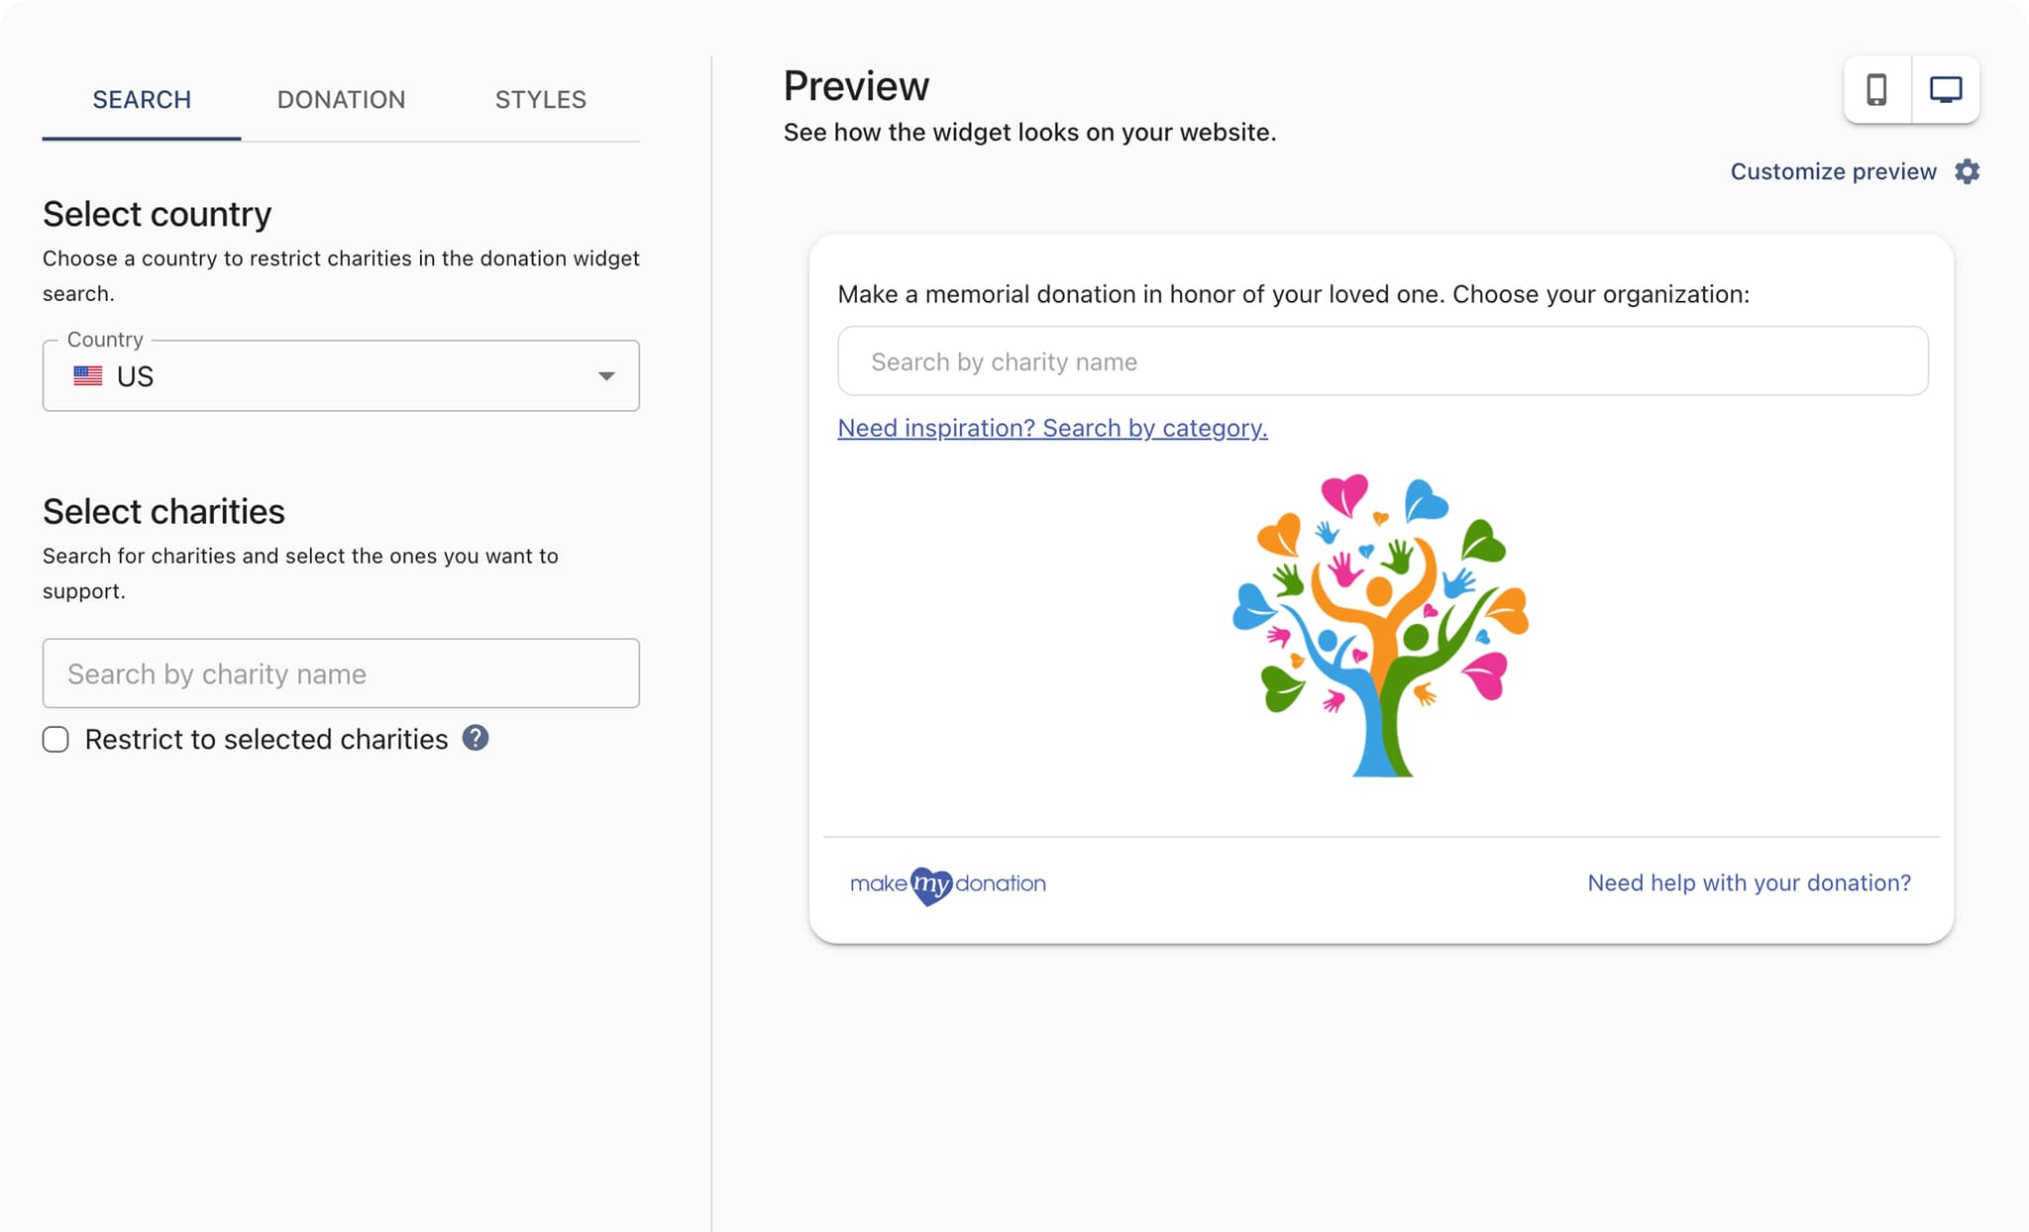Click the Make My Donation logo
This screenshot has width=2029, height=1232.
coord(948,883)
